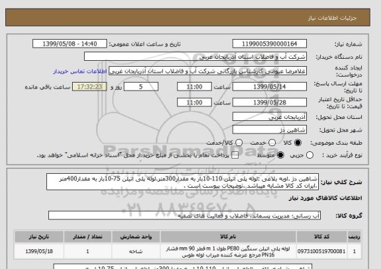Click the نام دستگاه خریدار label
381x269 pixels.
click(x=339, y=57)
